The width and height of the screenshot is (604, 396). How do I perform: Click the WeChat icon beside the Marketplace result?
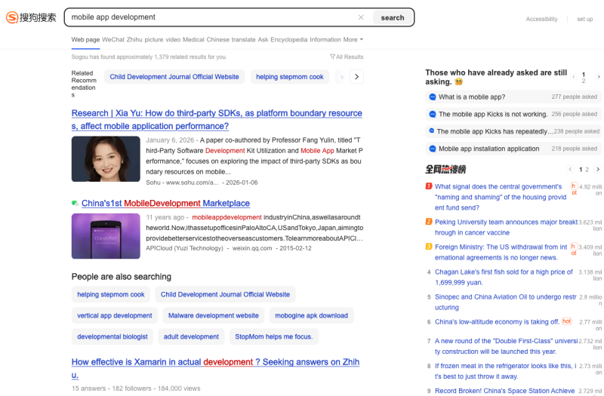(x=75, y=203)
